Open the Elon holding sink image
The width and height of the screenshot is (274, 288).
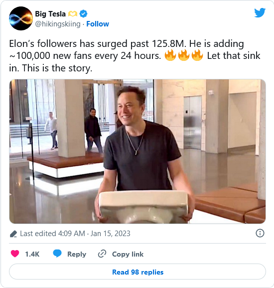click(137, 151)
